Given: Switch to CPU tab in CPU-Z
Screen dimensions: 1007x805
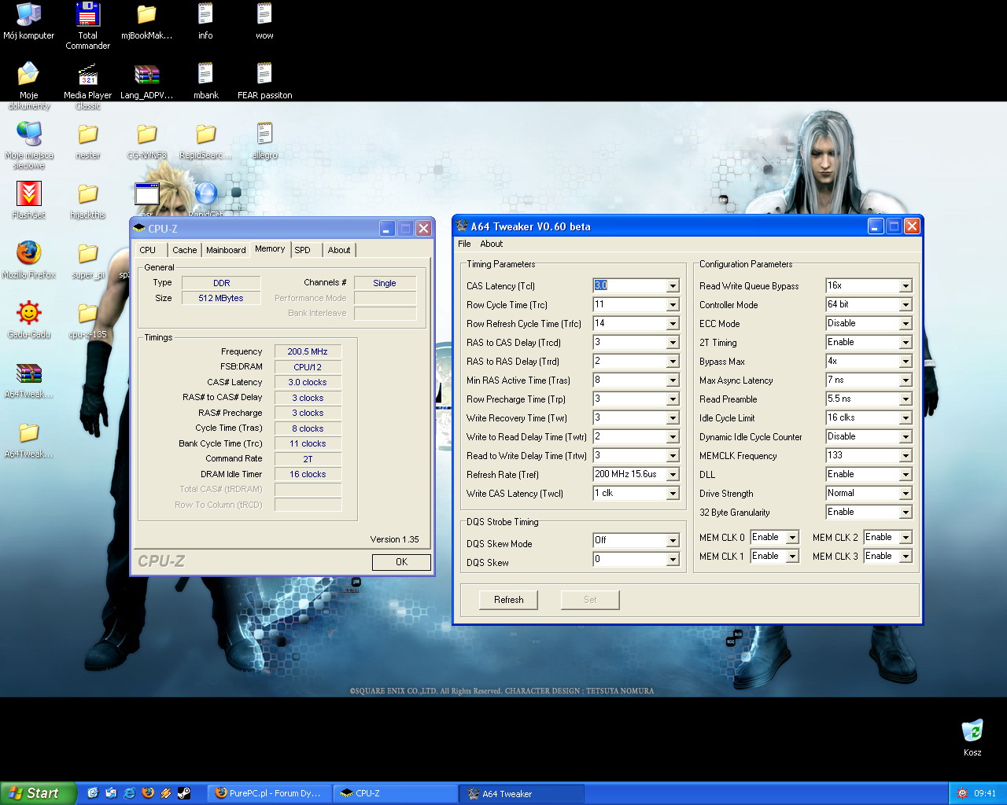Looking at the screenshot, I should coord(148,250).
